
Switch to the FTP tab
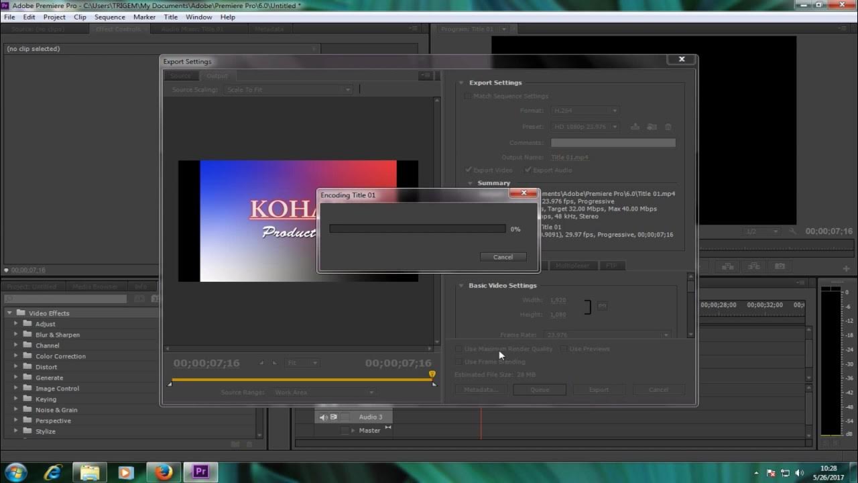tap(611, 266)
